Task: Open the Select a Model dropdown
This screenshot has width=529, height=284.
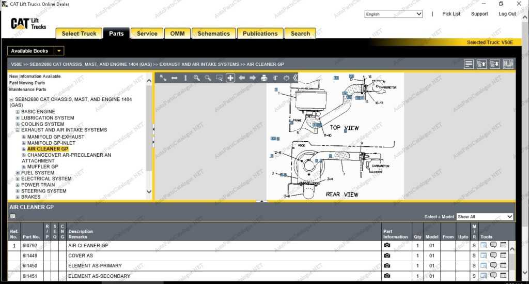Action: [485, 217]
